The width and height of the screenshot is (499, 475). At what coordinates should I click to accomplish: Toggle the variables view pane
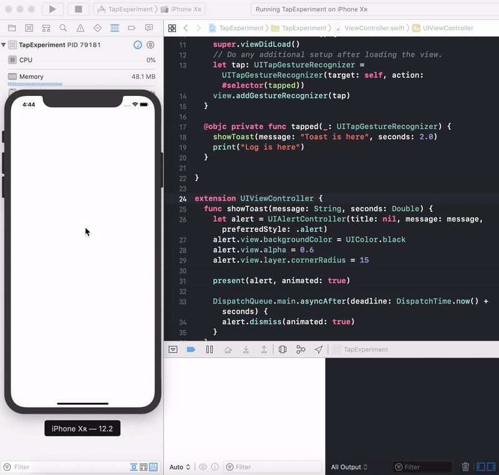click(481, 467)
